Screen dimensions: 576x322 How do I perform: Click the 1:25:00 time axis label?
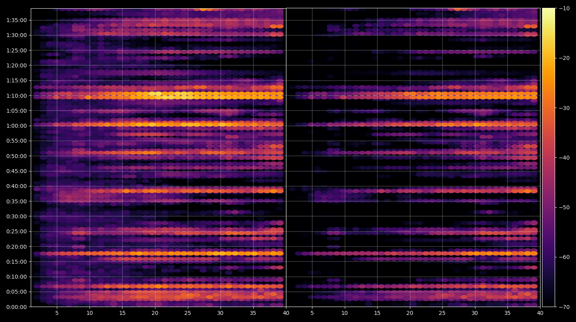click(17, 50)
